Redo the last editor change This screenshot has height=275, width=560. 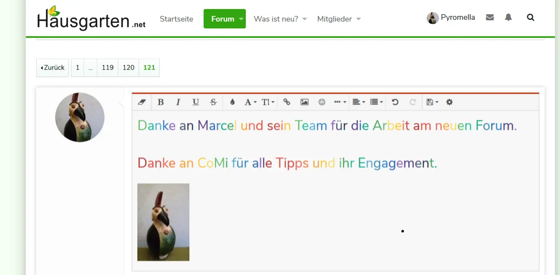tap(413, 102)
